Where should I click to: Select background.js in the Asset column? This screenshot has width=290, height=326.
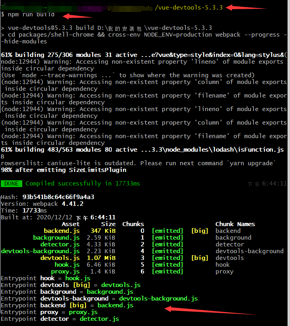tap(56, 238)
